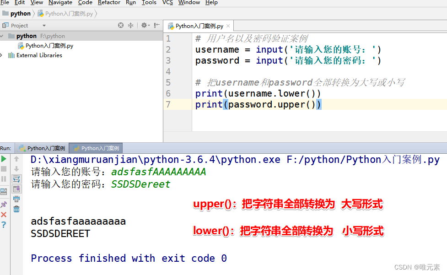Click console output 'SSDSDEREET'
Viewport: 447px width, 275px height.
click(x=60, y=234)
